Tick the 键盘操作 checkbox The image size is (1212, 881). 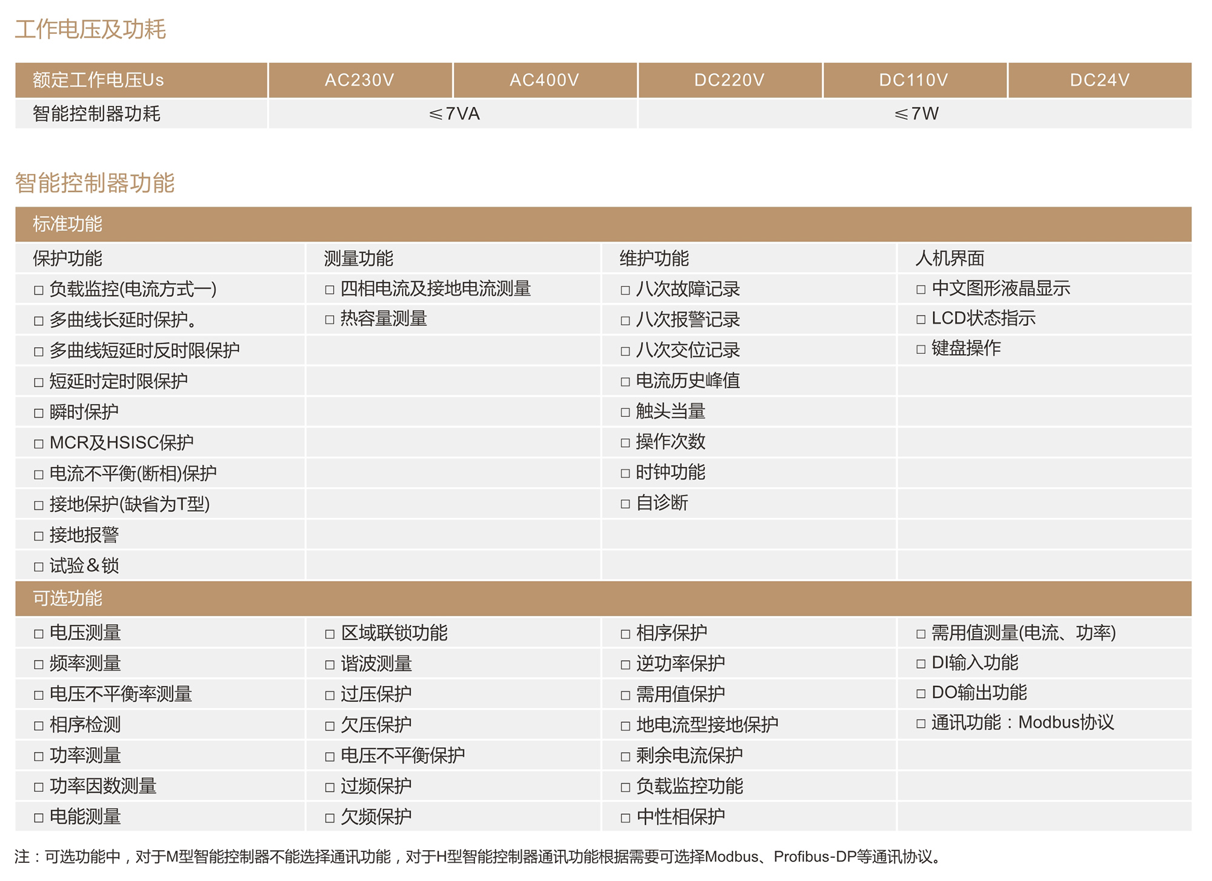[x=921, y=349]
